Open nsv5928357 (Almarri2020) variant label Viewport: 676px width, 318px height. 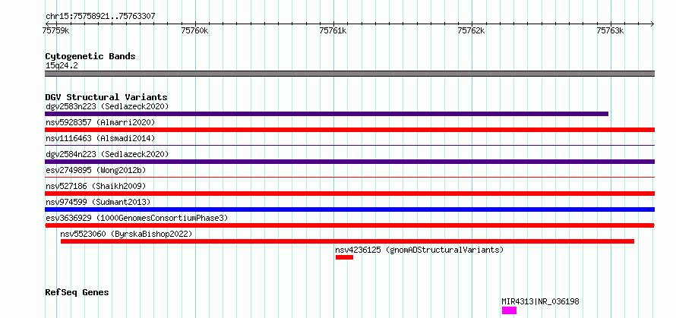(x=100, y=122)
